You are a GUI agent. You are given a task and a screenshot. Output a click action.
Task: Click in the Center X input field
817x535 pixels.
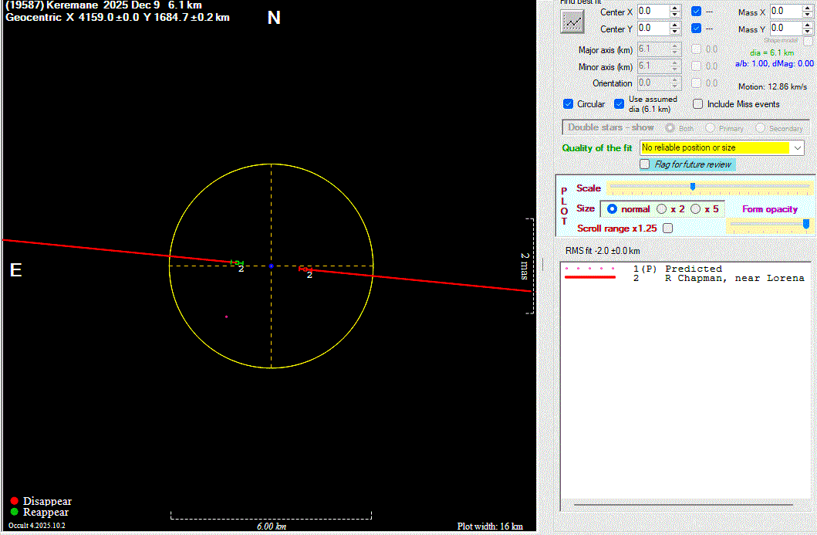652,12
